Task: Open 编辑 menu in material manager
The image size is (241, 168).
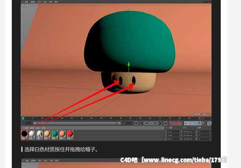Action: point(32,128)
